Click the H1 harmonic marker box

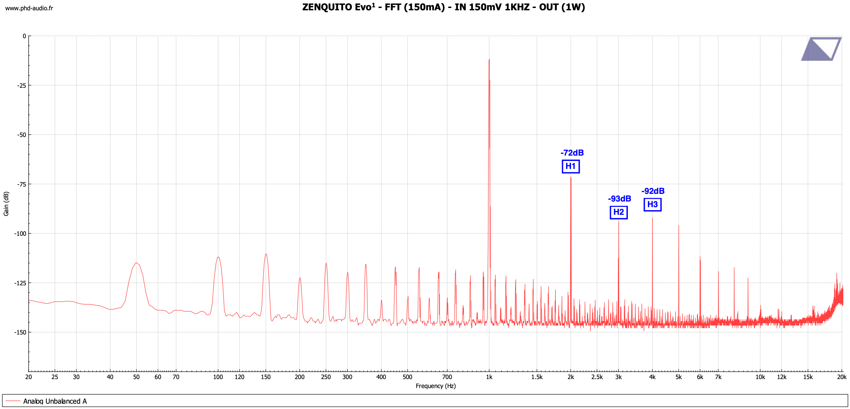571,166
